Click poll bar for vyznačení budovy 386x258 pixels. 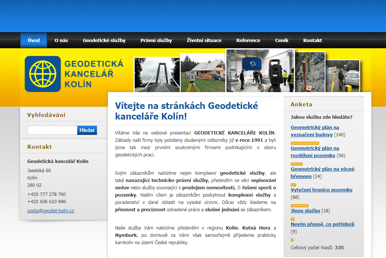(305, 143)
